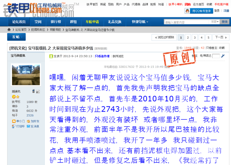Open 用户 top link
The height and width of the screenshot is (165, 231).
[x=119, y=4]
